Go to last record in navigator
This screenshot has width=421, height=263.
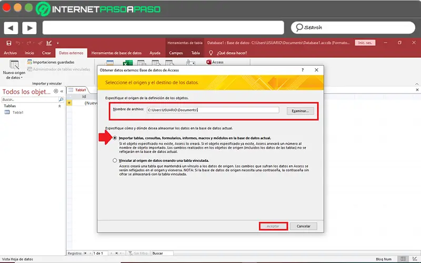pyautogui.click(x=117, y=253)
